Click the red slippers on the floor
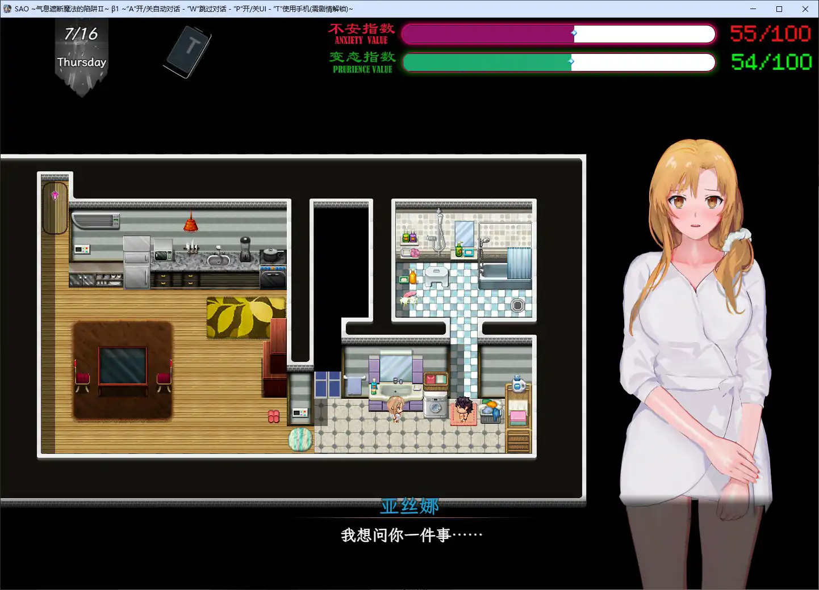The width and height of the screenshot is (819, 590). (274, 417)
